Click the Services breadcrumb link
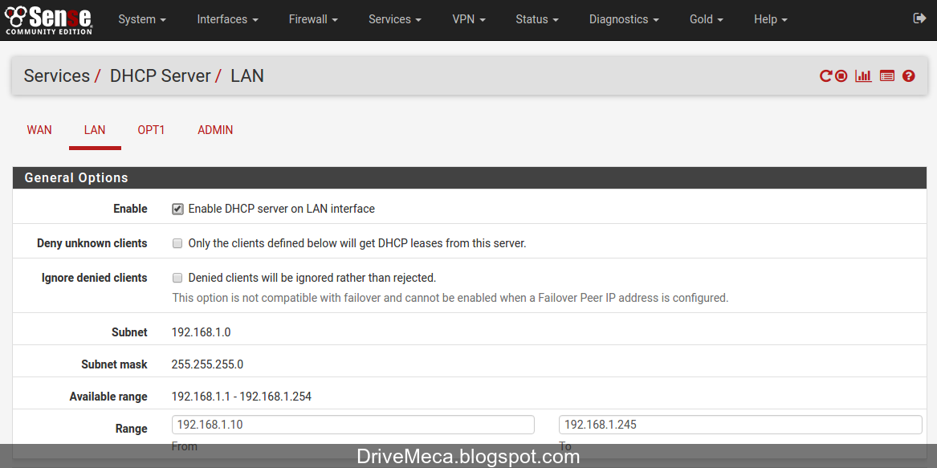The width and height of the screenshot is (937, 468). pyautogui.click(x=56, y=75)
